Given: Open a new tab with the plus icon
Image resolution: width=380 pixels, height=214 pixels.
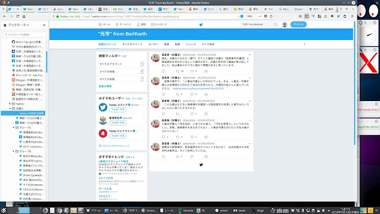Looking at the screenshot, I should coord(347,9).
